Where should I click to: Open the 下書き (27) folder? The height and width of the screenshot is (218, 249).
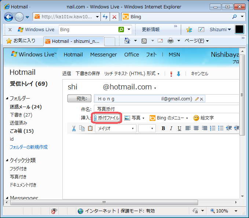(21, 115)
